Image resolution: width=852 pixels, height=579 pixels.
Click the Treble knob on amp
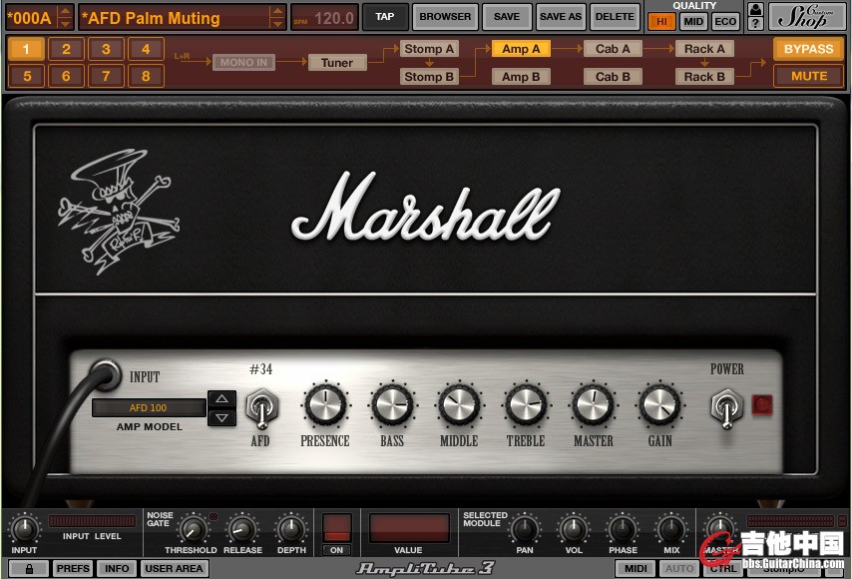coord(525,406)
